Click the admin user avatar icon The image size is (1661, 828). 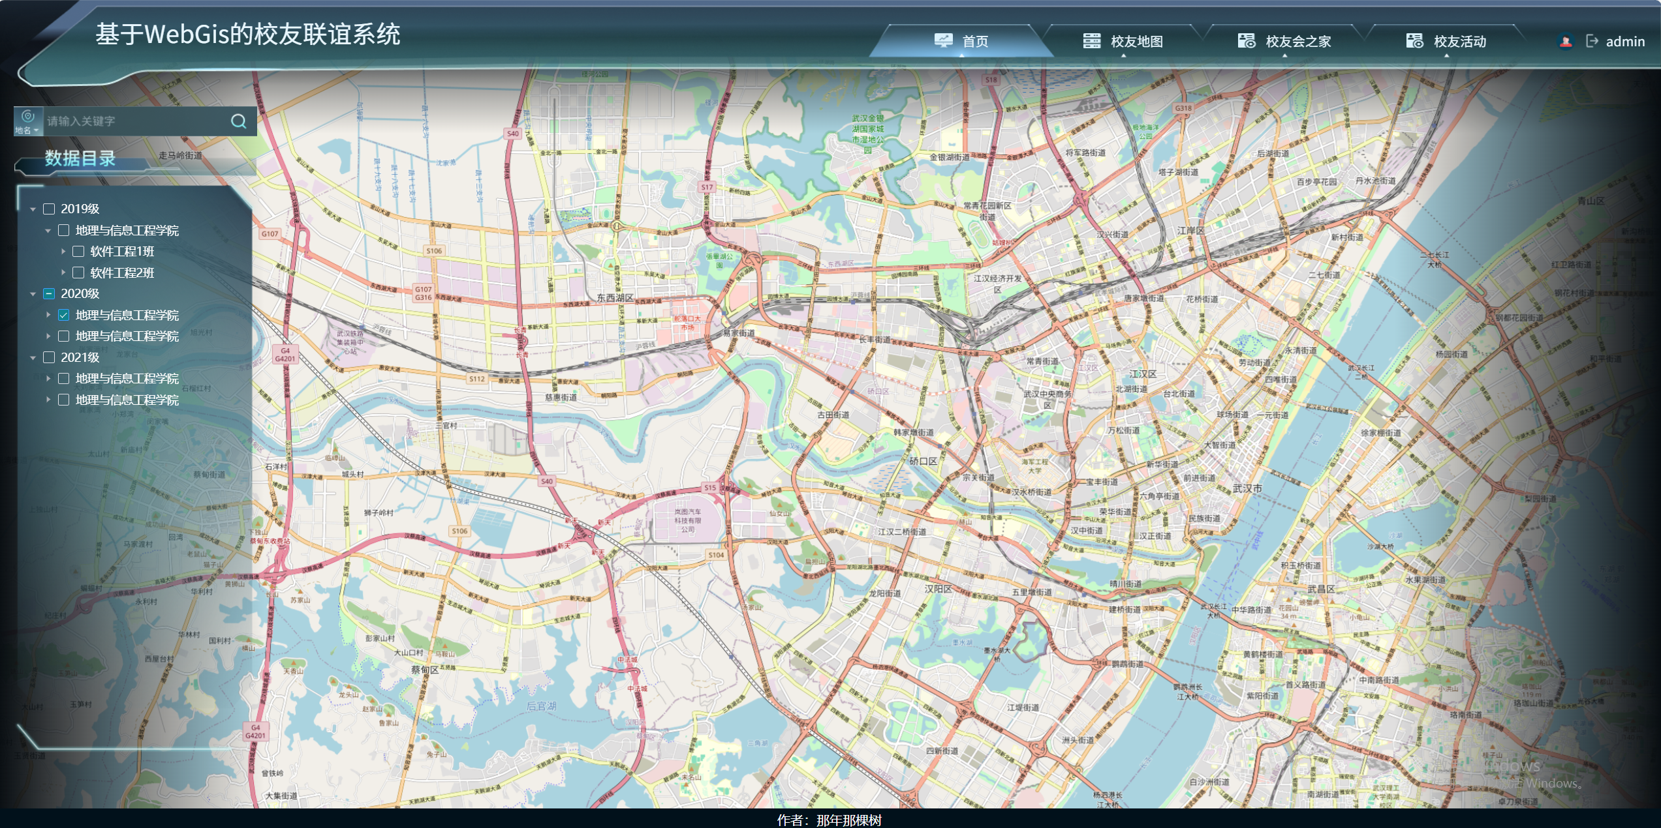[x=1565, y=42]
